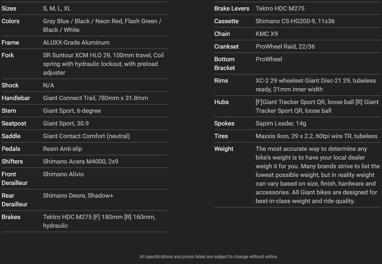Screen dimensions: 382x264
Task: Select the 'Weight' label
Action: pyautogui.click(x=224, y=149)
